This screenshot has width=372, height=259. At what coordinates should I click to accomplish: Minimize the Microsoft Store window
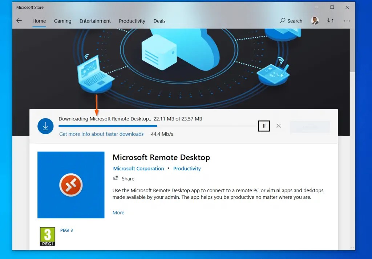(317, 7)
